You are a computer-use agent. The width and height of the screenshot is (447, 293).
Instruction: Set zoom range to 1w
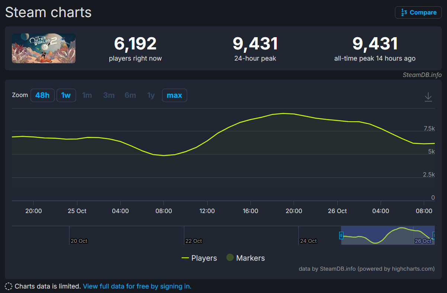66,95
